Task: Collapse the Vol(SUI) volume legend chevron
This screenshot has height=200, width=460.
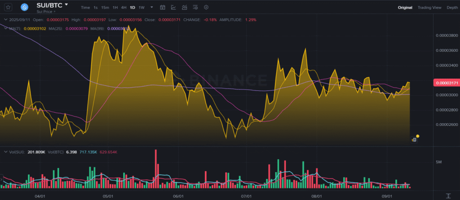Action: tap(5, 152)
